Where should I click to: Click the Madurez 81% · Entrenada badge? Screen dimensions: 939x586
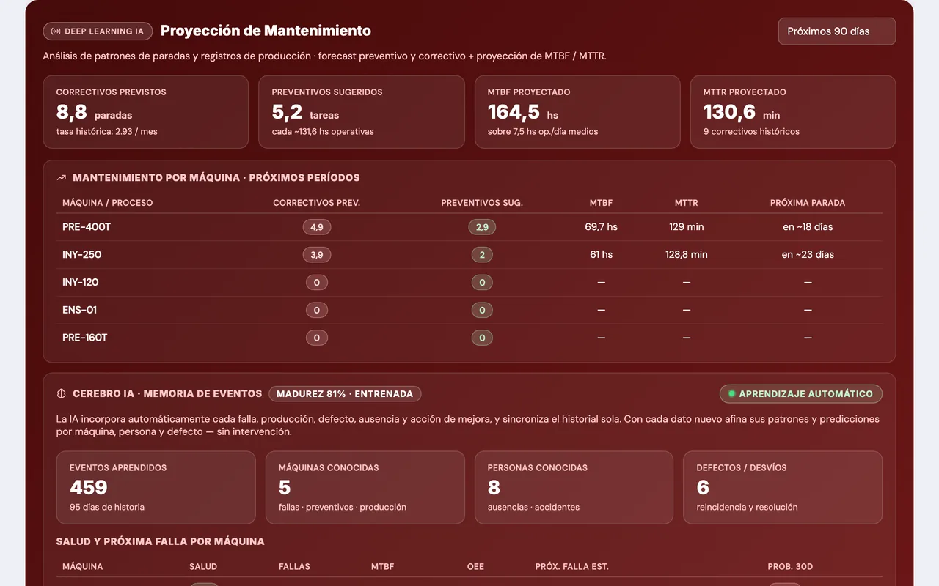(x=345, y=393)
